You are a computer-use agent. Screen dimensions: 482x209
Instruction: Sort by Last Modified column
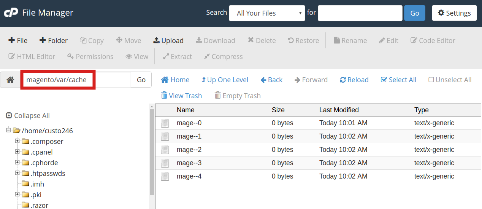coord(339,110)
